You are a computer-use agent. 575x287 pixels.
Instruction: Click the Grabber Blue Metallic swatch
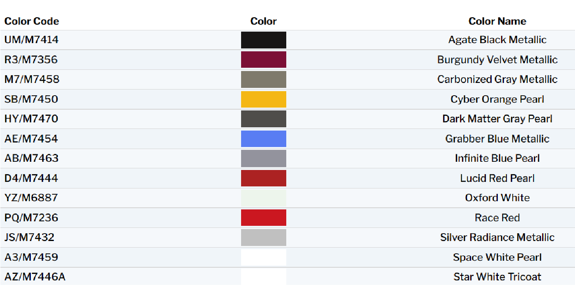[263, 139]
